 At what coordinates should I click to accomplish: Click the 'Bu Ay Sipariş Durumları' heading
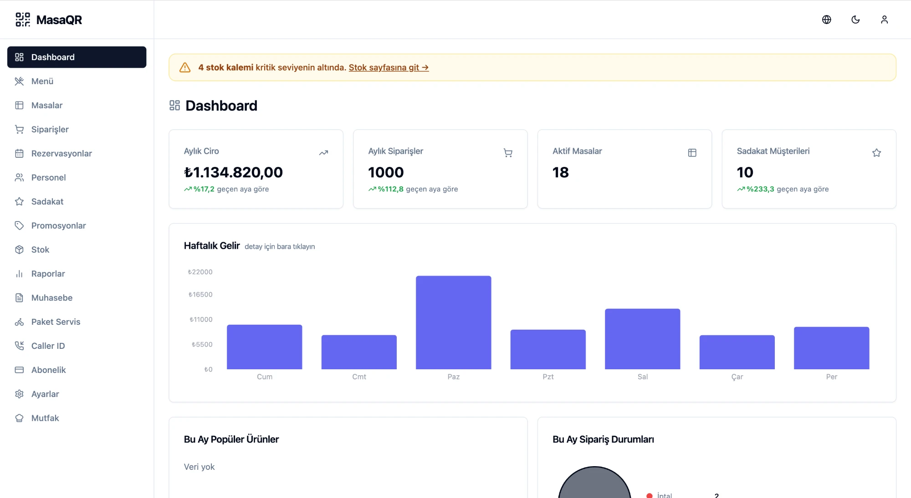603,439
